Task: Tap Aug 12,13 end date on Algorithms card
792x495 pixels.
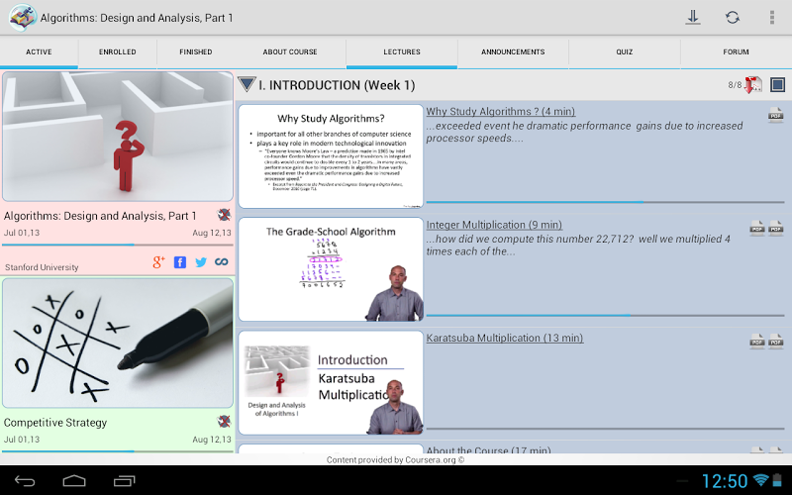Action: click(212, 233)
